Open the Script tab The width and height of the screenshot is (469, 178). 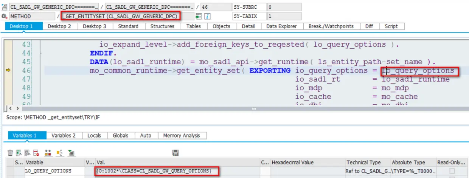391,26
